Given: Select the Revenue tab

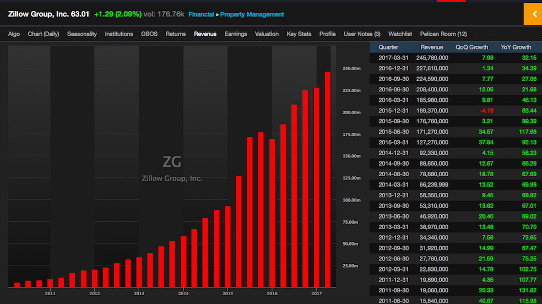Looking at the screenshot, I should click(x=205, y=34).
